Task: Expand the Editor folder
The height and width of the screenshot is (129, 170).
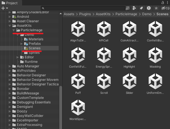Action: [x=18, y=57]
